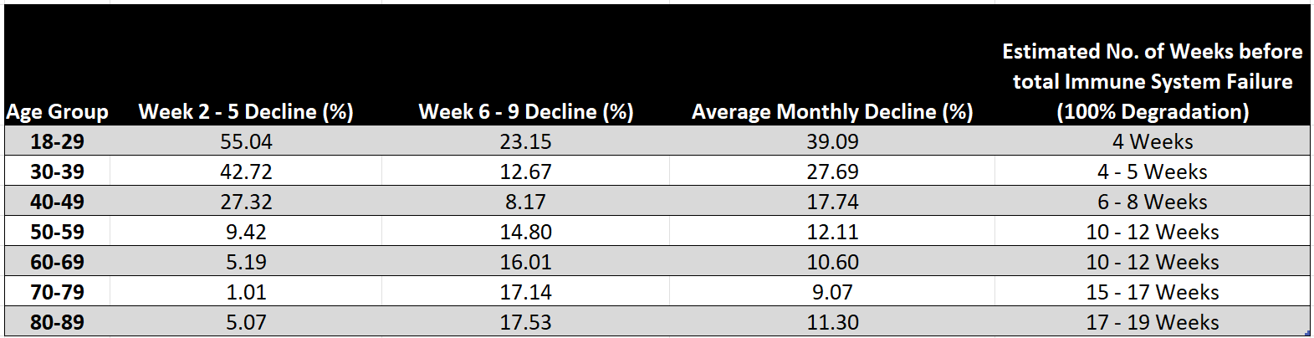The width and height of the screenshot is (1314, 338).
Task: Click the Week 2 - 5 Decline header
Action: tap(246, 111)
